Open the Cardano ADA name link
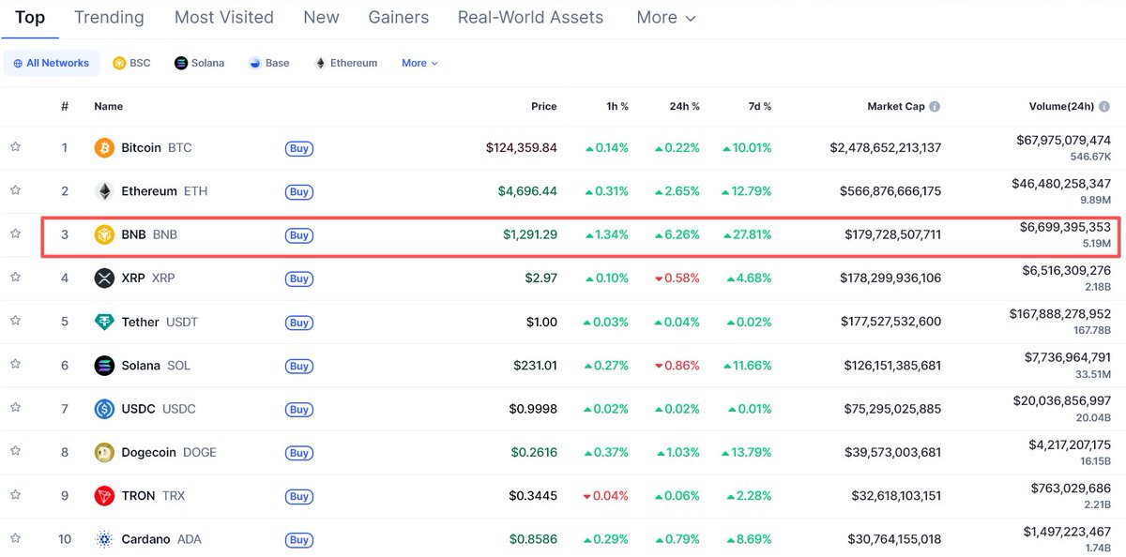The image size is (1126, 557). tap(161, 539)
